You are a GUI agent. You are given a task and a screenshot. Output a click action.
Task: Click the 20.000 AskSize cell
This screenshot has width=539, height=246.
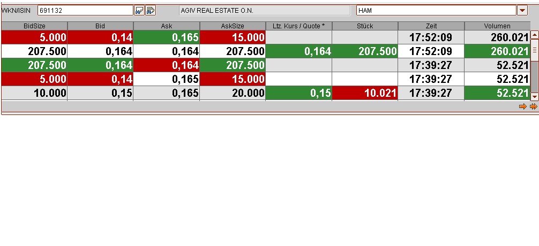pos(233,93)
